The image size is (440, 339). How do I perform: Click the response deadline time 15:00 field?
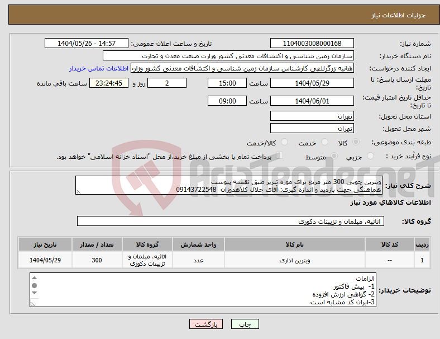[227, 83]
